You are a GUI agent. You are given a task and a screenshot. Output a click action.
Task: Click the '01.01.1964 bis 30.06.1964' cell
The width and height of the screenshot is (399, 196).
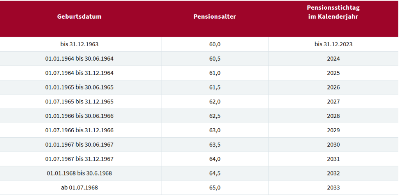click(x=79, y=59)
